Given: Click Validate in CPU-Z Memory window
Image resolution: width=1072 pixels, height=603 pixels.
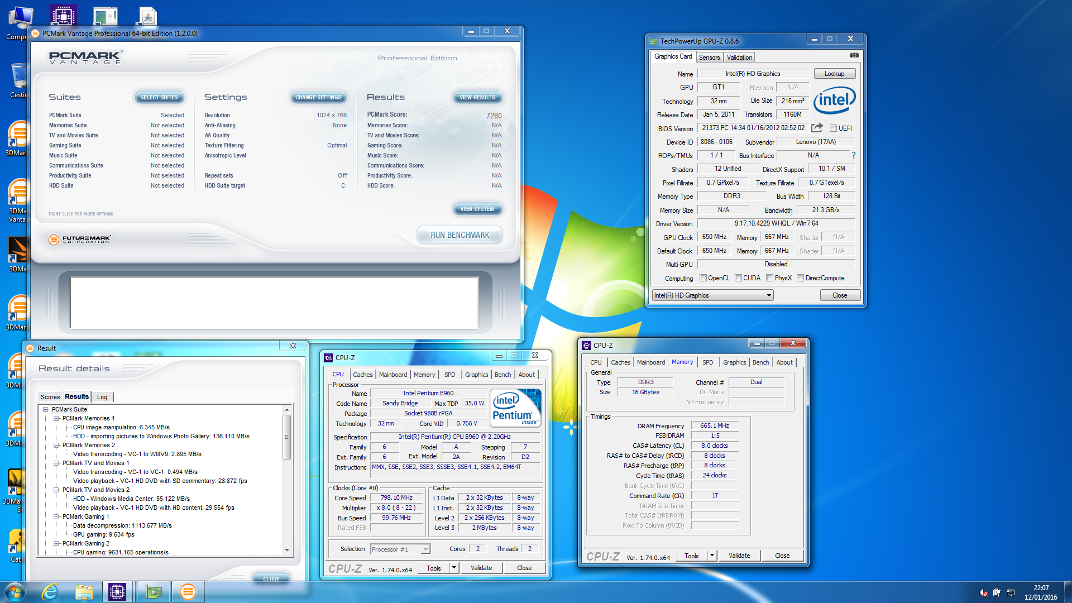Looking at the screenshot, I should (739, 556).
